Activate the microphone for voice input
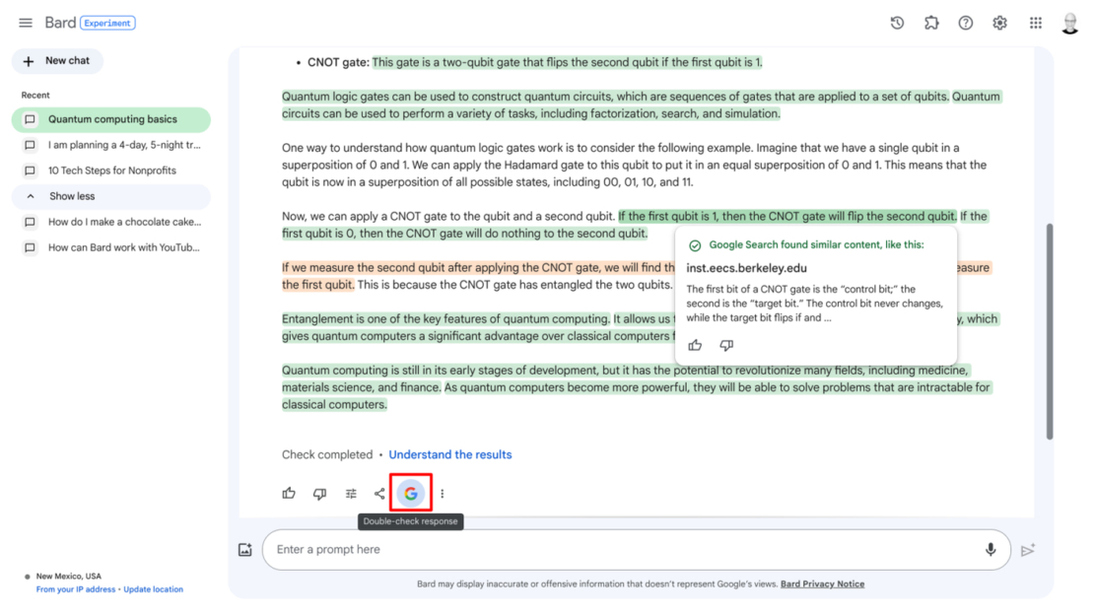 click(x=991, y=549)
